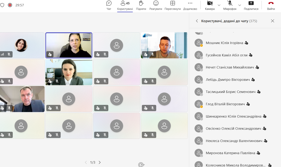The image size is (281, 167).
Task: Expand the microphone options dropdown arrow
Action: [x=240, y=5]
